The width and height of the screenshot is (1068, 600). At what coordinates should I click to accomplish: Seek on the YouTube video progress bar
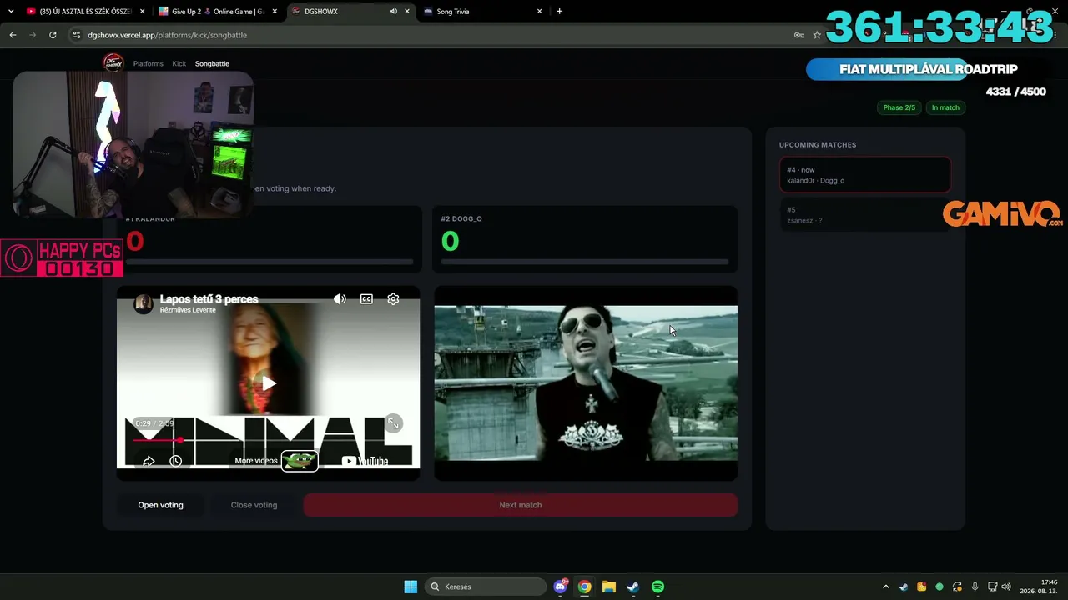tap(269, 440)
